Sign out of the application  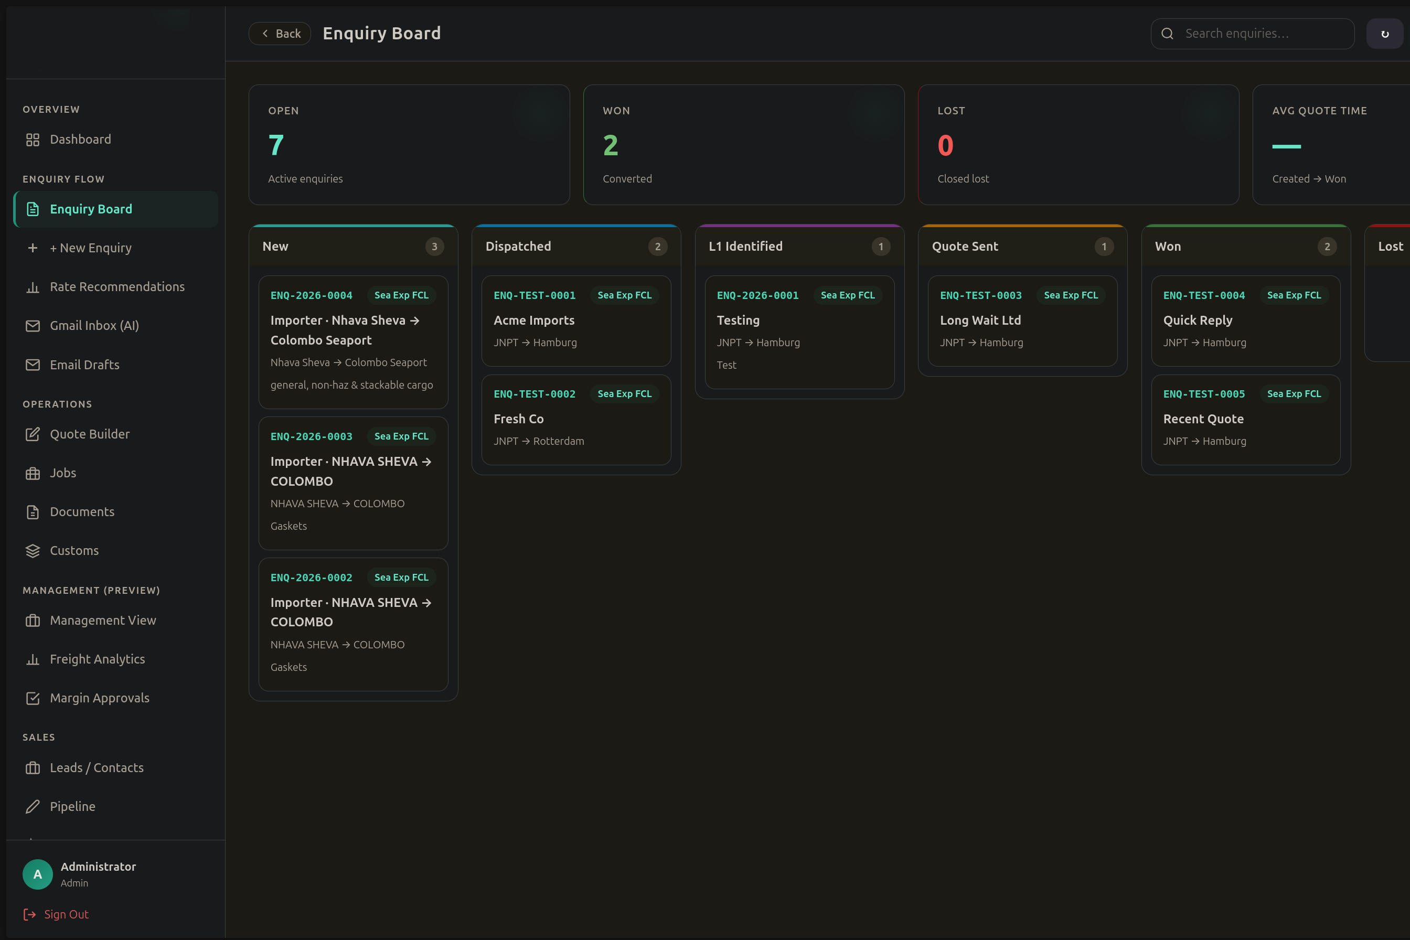click(x=56, y=914)
